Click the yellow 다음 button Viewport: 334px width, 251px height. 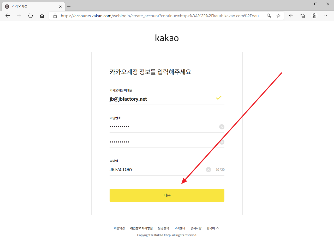tap(167, 195)
